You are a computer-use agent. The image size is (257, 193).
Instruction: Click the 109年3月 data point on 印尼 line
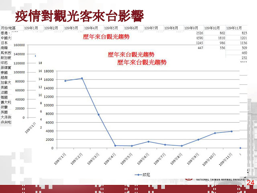tap(98, 115)
